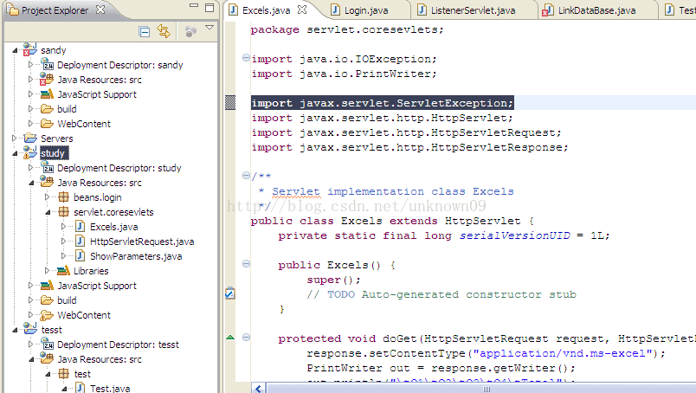696x393 pixels.
Task: Click the highlighted ServletException import line
Action: click(382, 103)
